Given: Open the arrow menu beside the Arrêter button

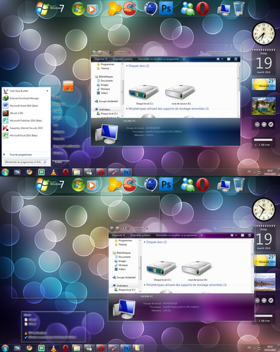Looking at the screenshot, I should 67,162.
